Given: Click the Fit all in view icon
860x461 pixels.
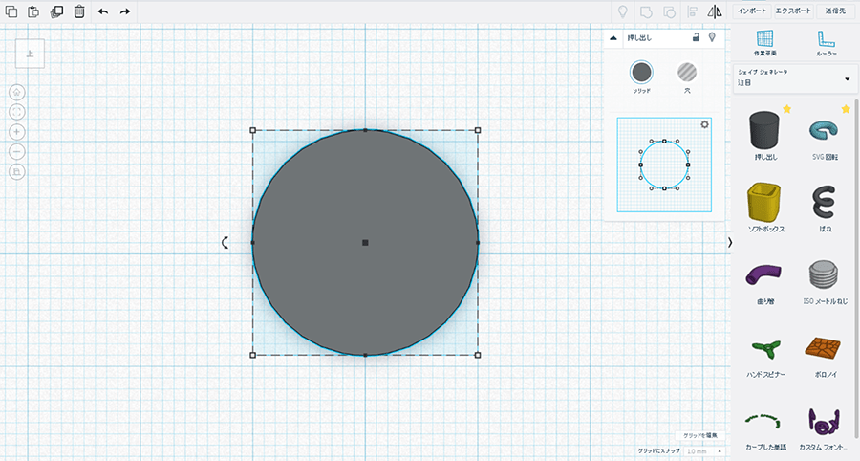Looking at the screenshot, I should click(17, 112).
